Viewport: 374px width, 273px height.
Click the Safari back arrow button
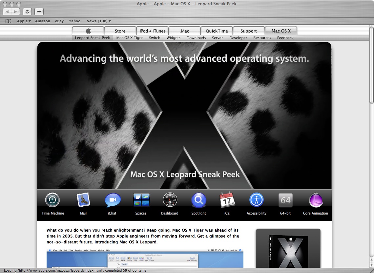pyautogui.click(x=7, y=11)
